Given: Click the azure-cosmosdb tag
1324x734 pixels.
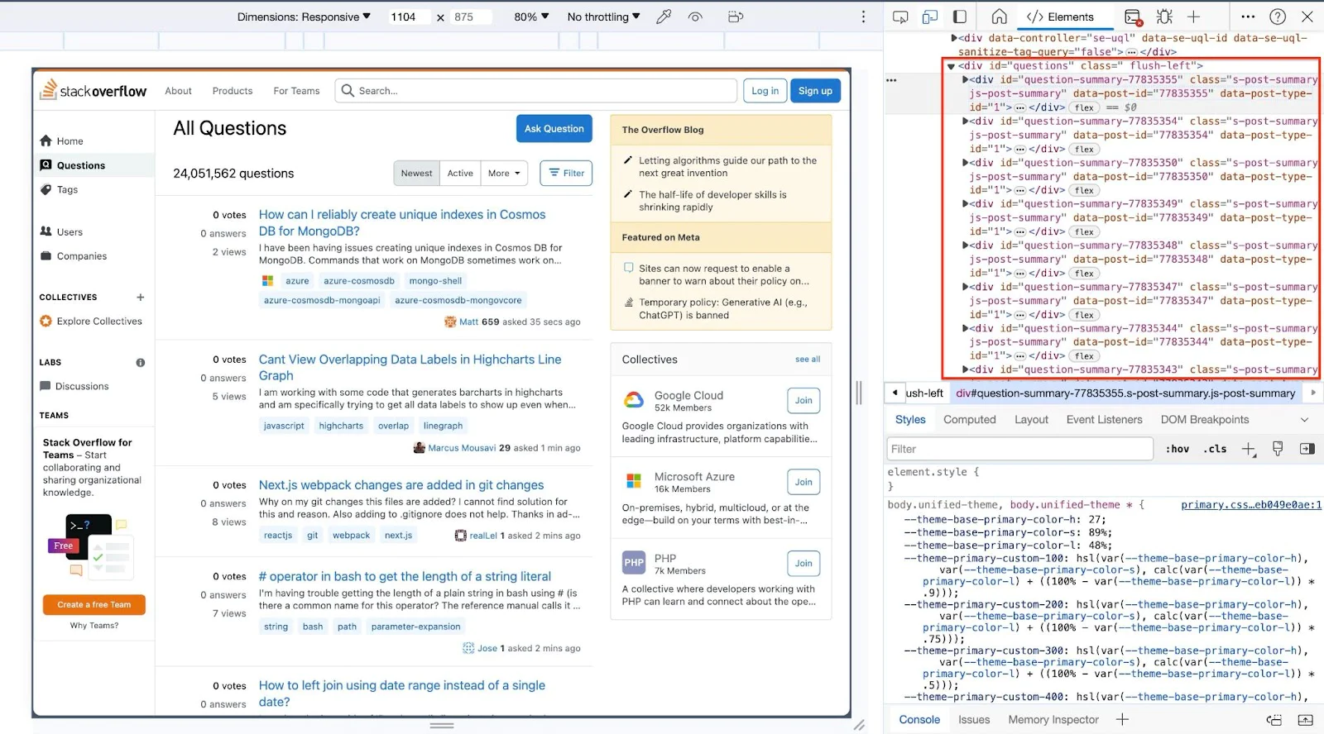Looking at the screenshot, I should click(359, 281).
